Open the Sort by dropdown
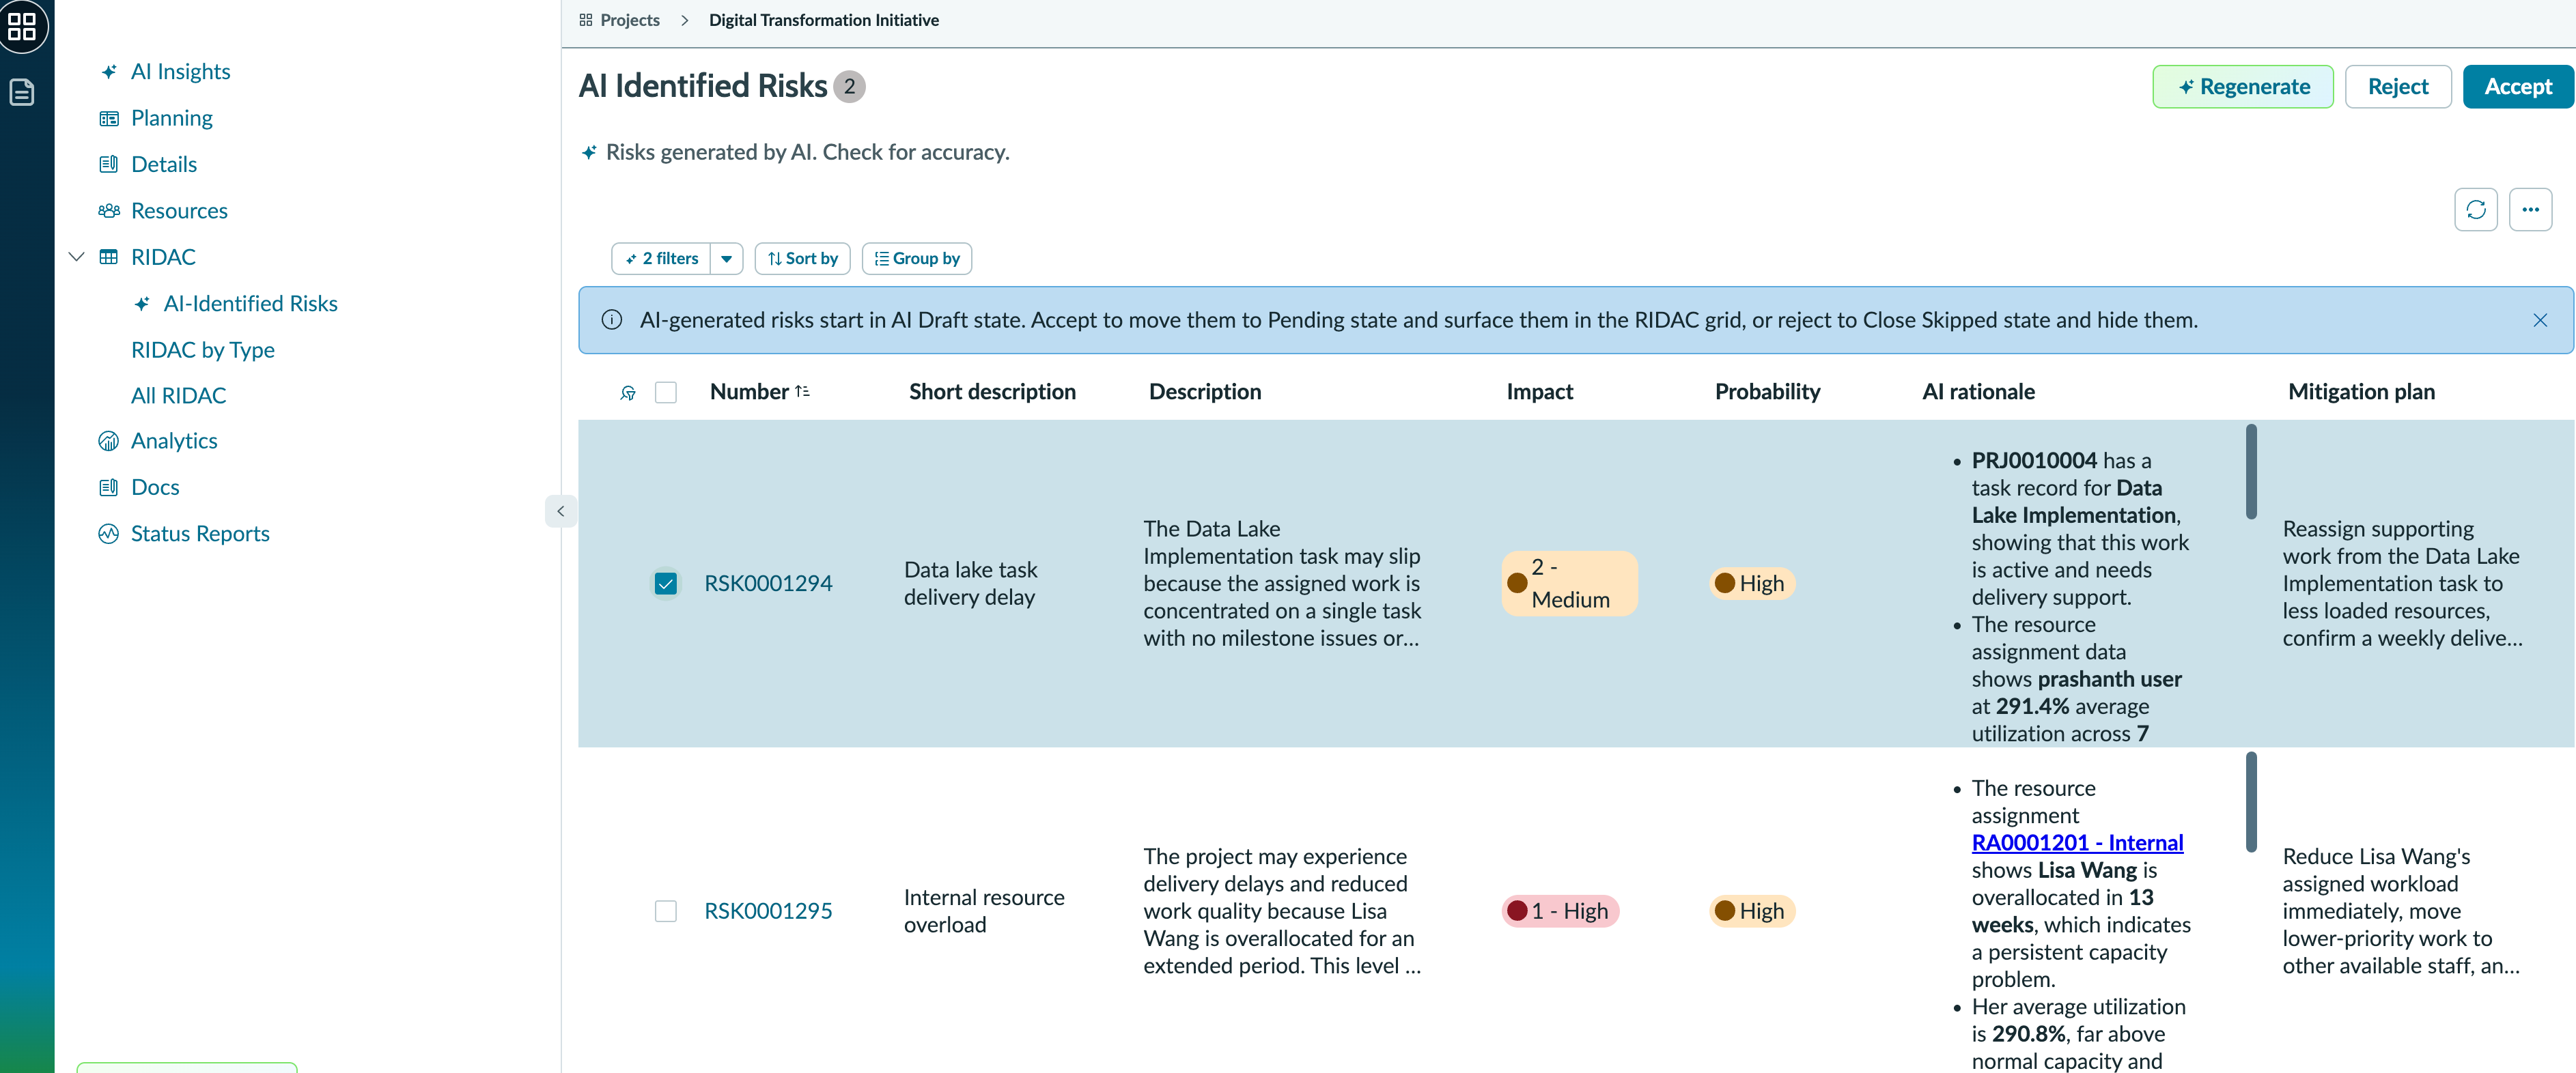The width and height of the screenshot is (2576, 1073). pos(803,259)
